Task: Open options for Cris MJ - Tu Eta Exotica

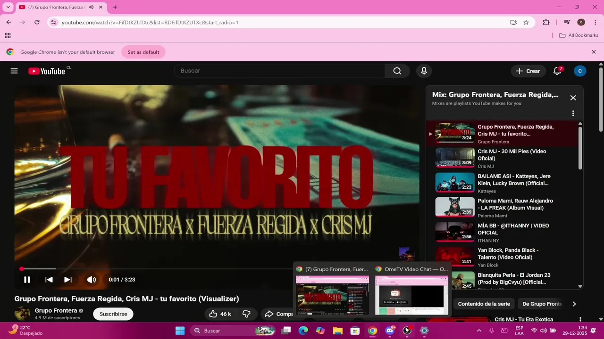Action: [x=580, y=320]
